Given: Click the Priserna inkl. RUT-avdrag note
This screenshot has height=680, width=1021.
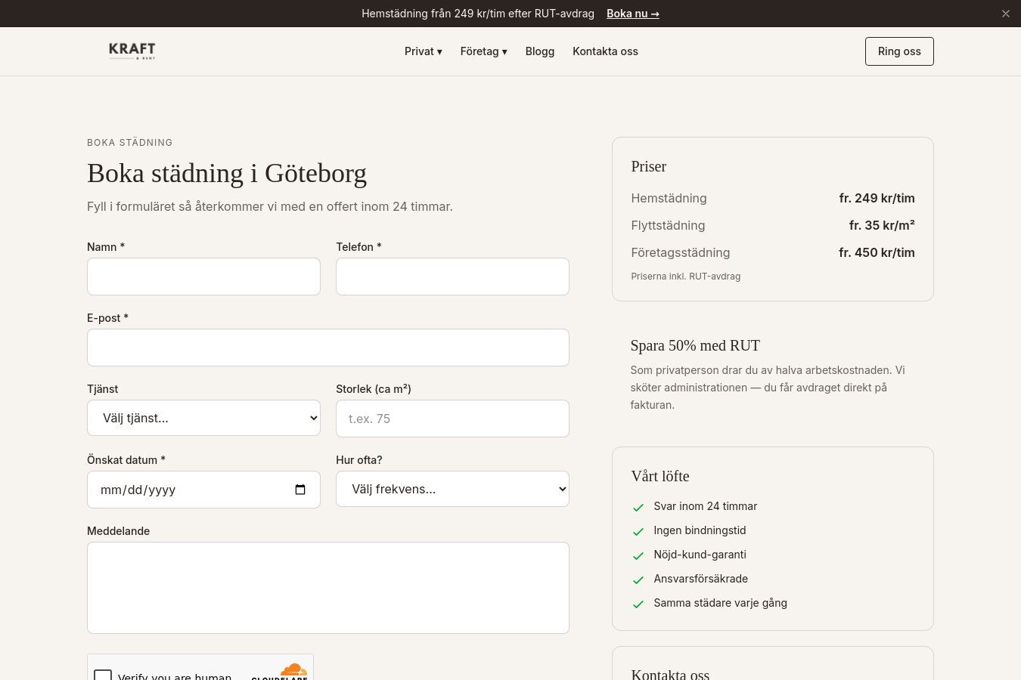Looking at the screenshot, I should point(686,277).
